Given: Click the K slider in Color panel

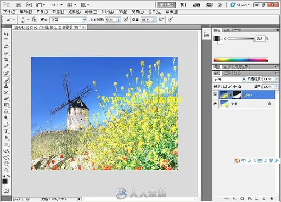Looking at the screenshot, I should coord(241,38).
